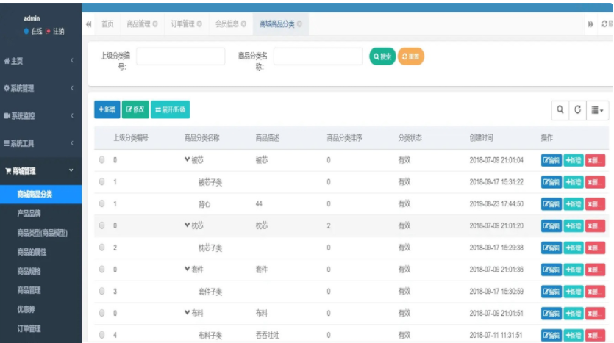Open 商城商品分类 in the sidebar
Viewport: 614px width, 343px height.
pyautogui.click(x=40, y=195)
